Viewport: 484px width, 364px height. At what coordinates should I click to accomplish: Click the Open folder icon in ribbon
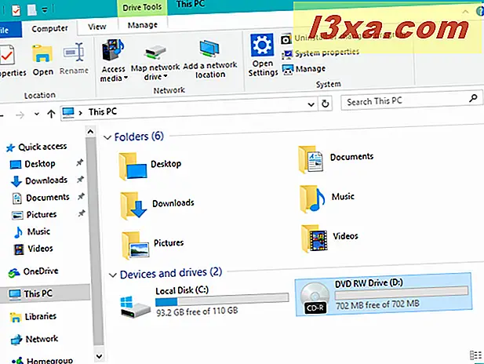(x=42, y=54)
